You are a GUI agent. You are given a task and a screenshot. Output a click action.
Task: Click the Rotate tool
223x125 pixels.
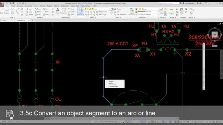[38, 9]
